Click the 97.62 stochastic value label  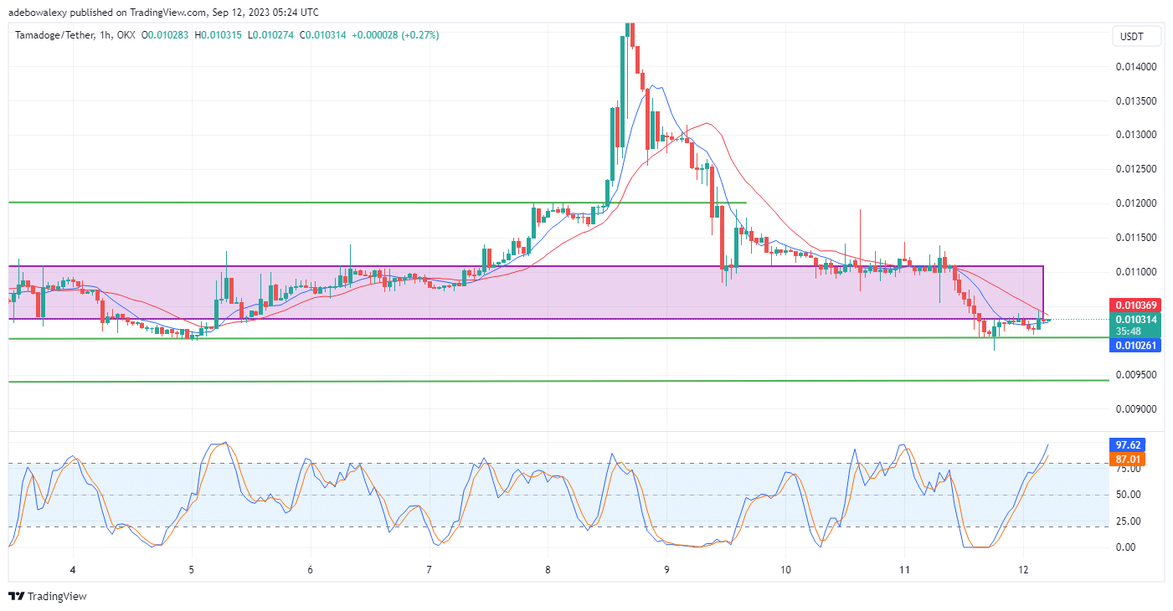pyautogui.click(x=1129, y=445)
